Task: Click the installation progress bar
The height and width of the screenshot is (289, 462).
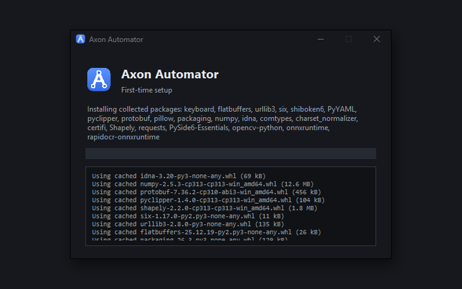Action: click(231, 153)
